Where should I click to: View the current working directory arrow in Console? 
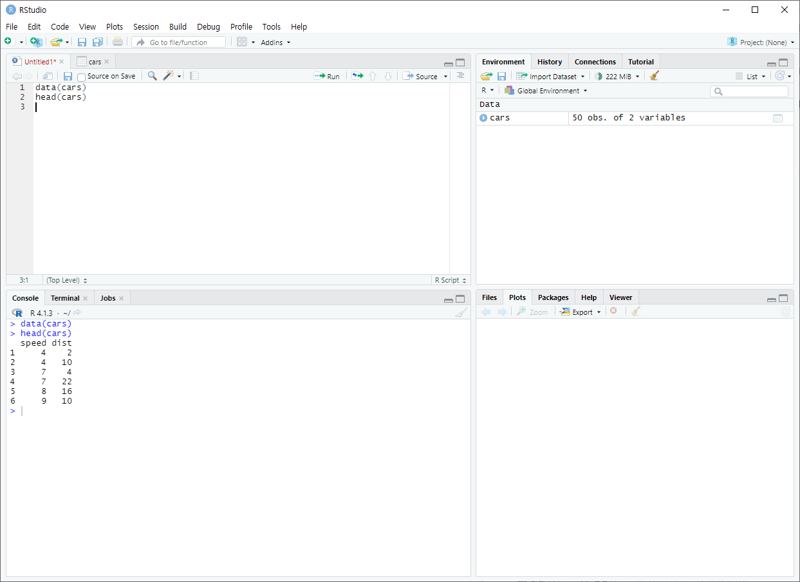pyautogui.click(x=77, y=313)
